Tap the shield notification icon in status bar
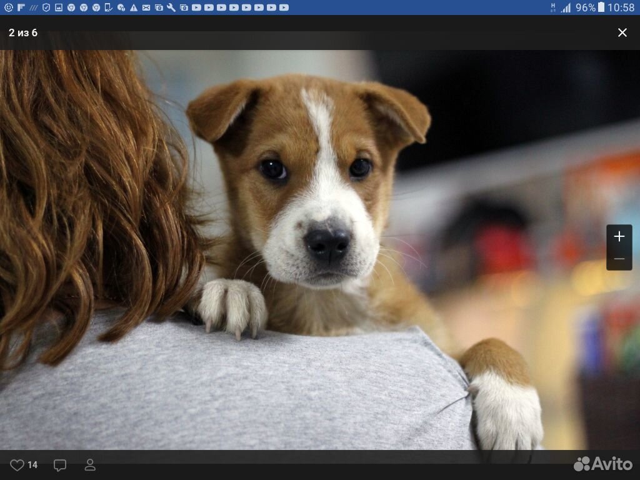The image size is (640, 480). pos(46,7)
